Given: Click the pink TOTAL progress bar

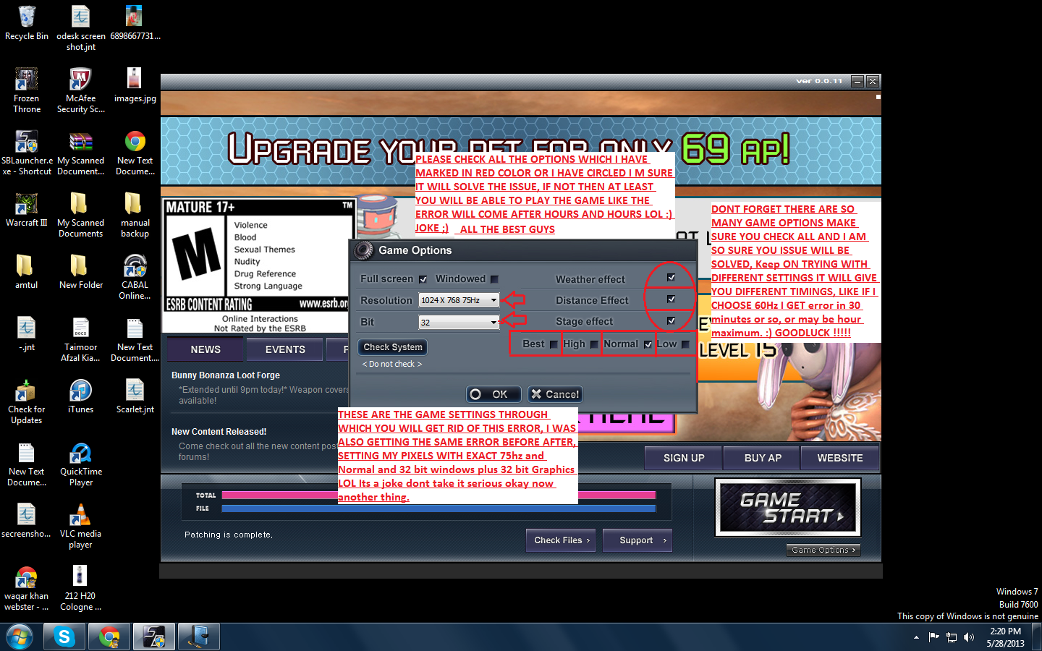Looking at the screenshot, I should coord(439,495).
